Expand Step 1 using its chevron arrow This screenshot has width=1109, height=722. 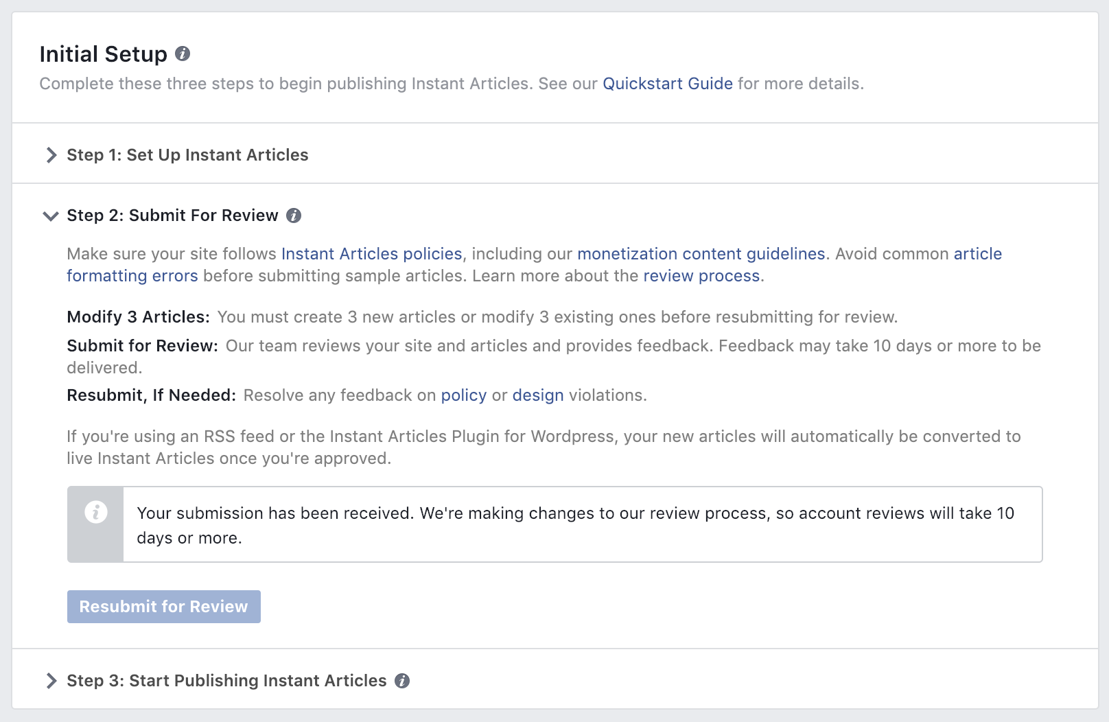[51, 155]
